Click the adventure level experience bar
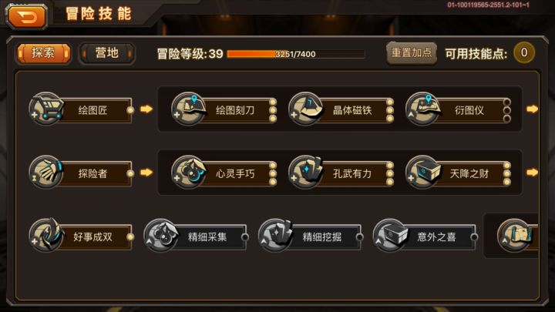The width and height of the screenshot is (555, 312). point(295,54)
